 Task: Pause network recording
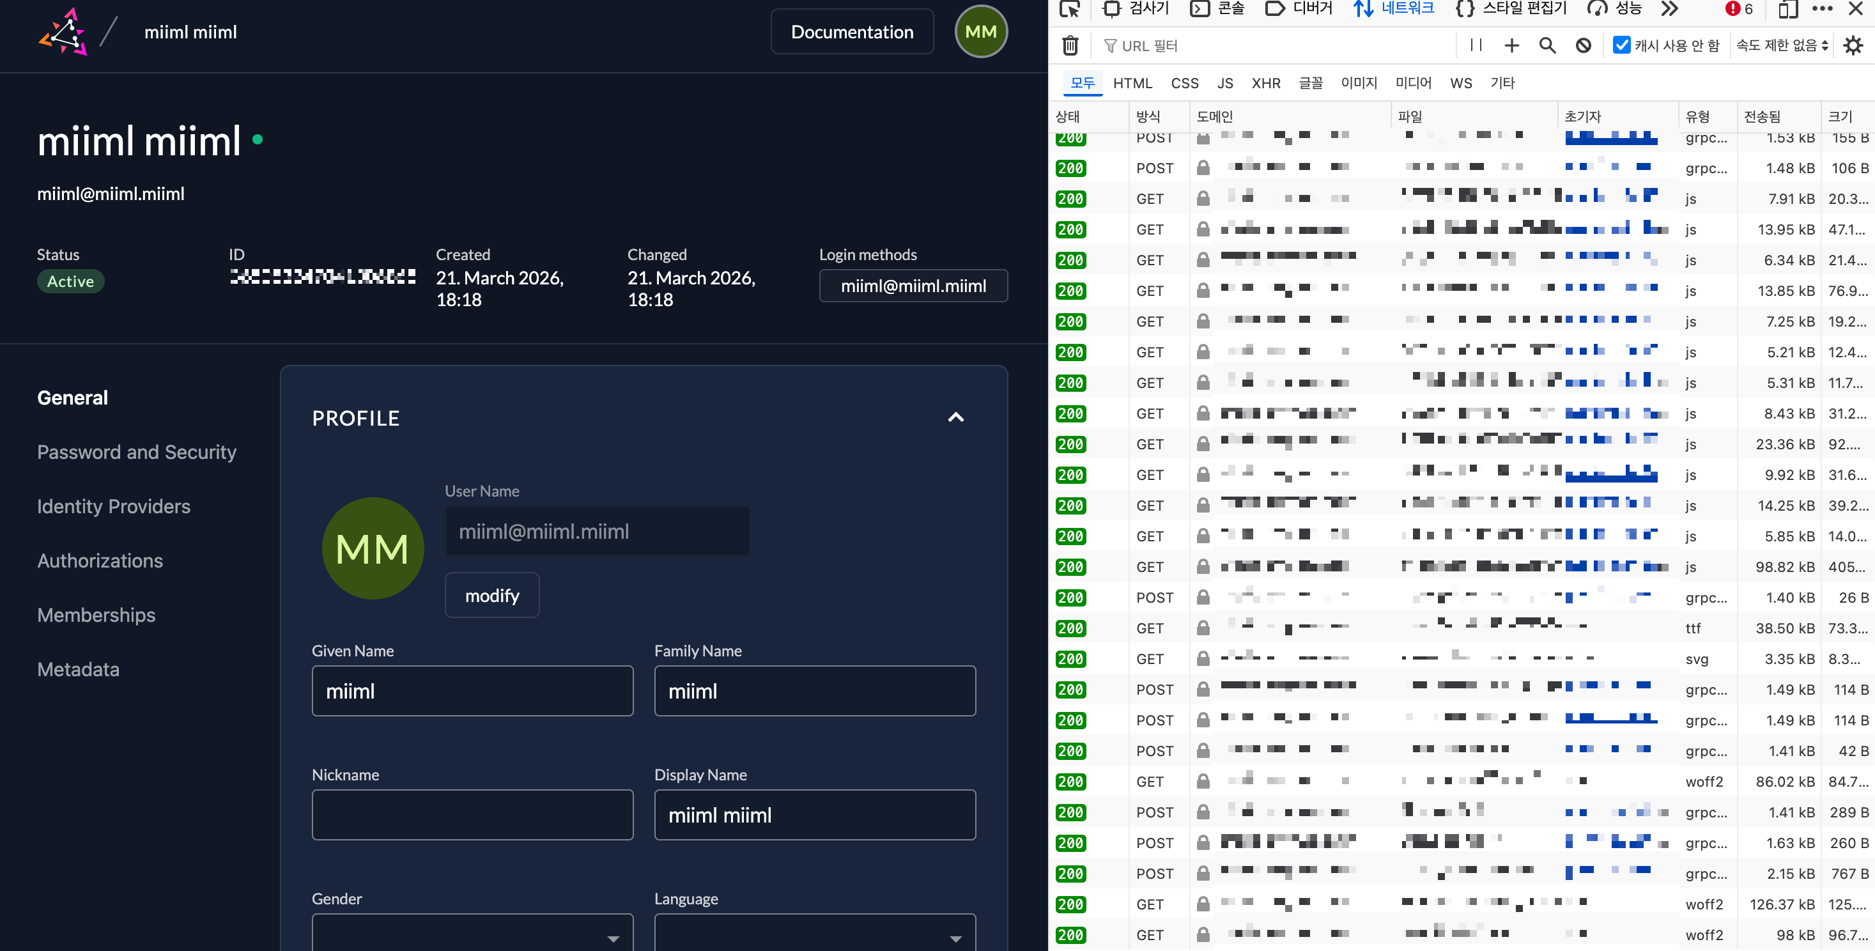point(1476,45)
